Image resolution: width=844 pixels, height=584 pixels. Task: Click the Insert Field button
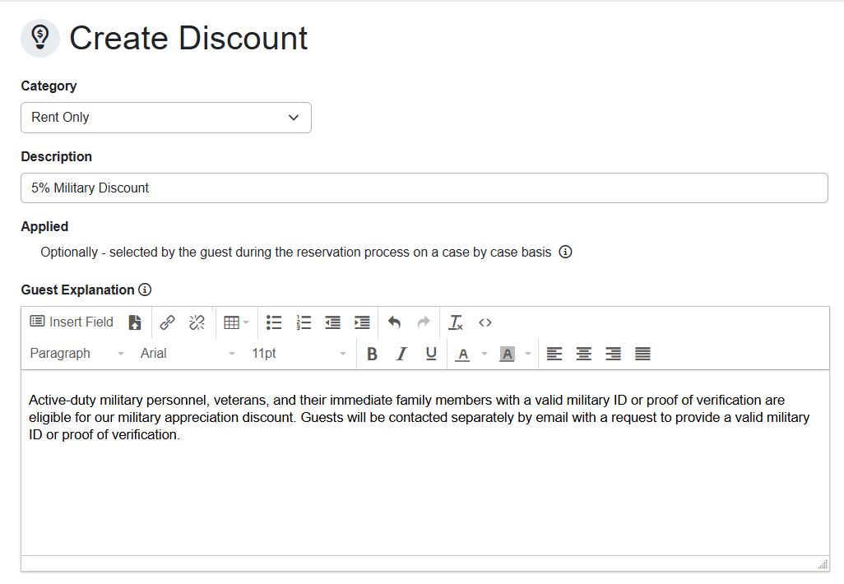tap(71, 322)
